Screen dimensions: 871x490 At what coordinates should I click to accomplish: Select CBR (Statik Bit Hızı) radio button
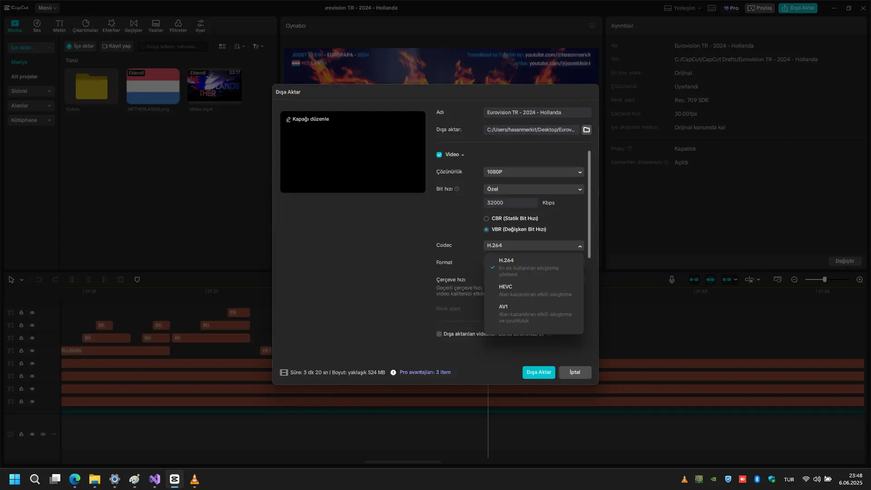point(486,219)
